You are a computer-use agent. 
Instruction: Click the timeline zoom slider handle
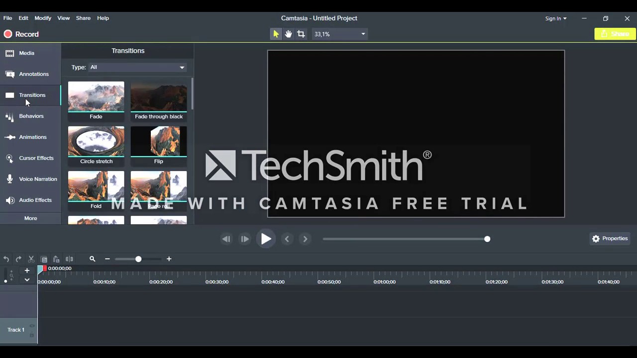click(x=138, y=259)
